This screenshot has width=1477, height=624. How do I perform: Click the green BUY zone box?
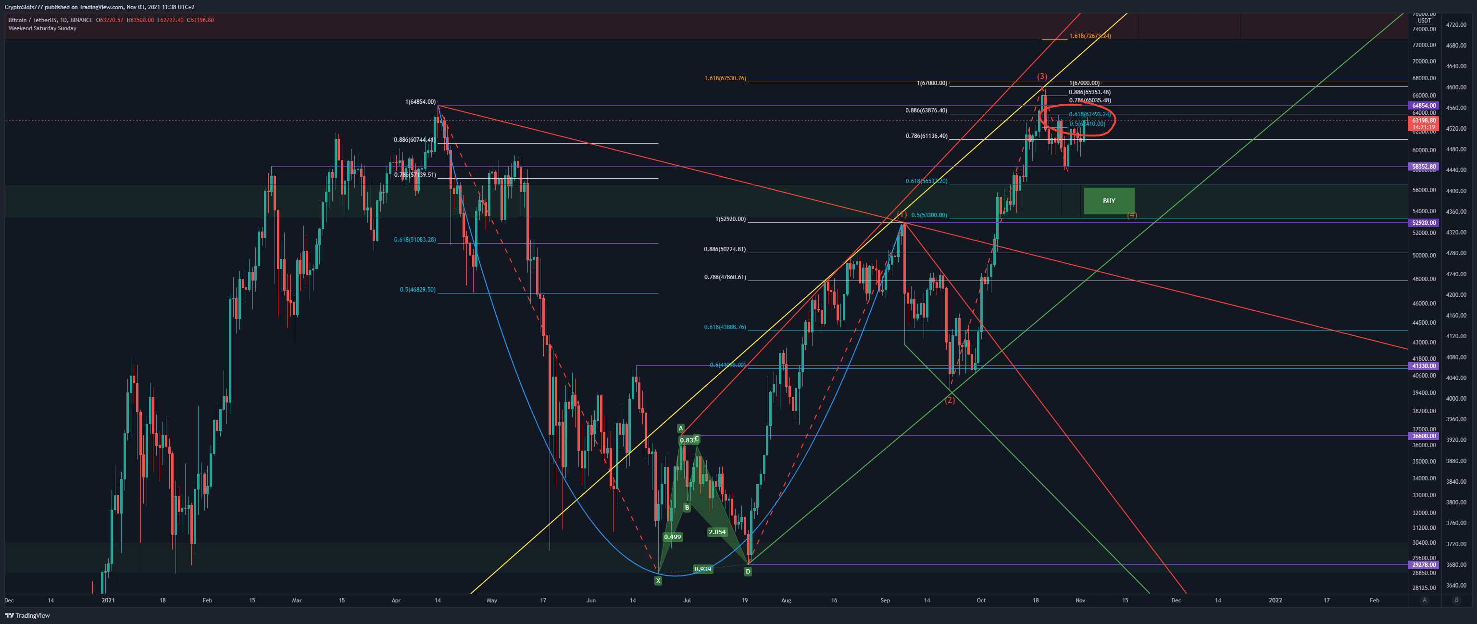point(1109,200)
